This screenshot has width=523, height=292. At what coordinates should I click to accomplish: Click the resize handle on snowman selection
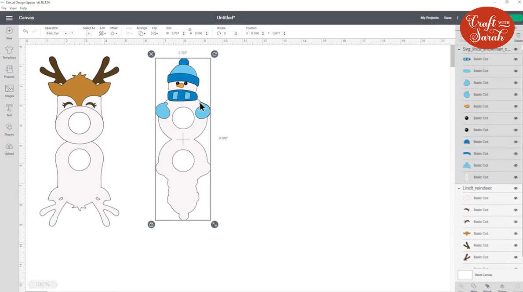[x=214, y=225]
